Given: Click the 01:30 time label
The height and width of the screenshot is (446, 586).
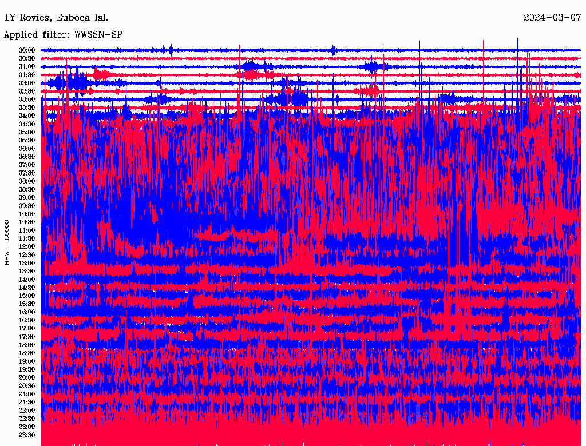Looking at the screenshot, I should pos(27,75).
